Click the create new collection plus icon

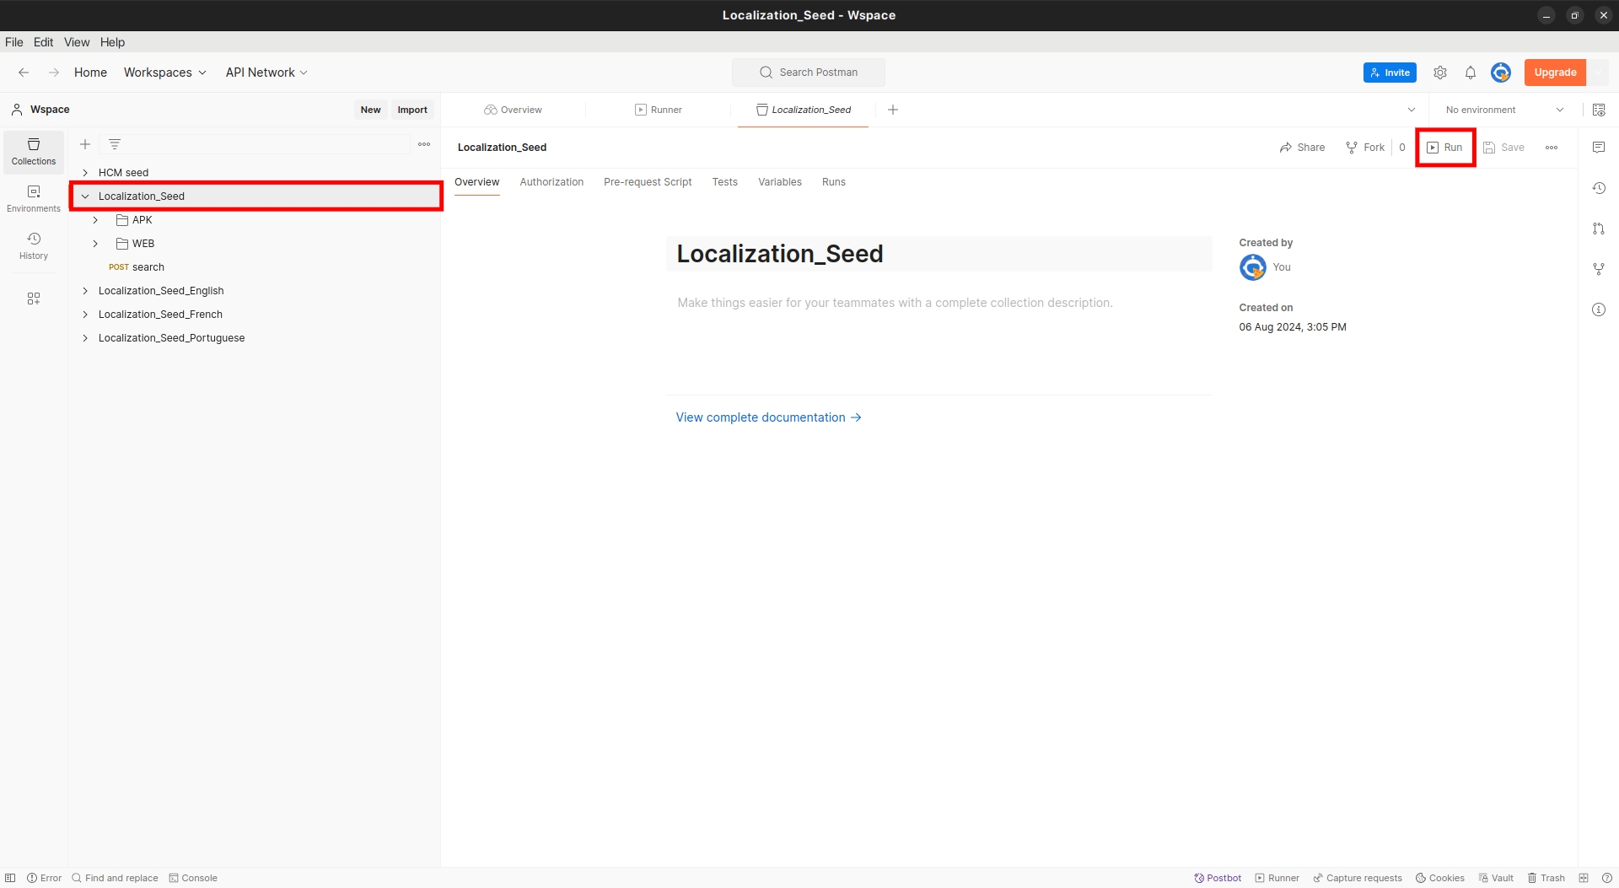tap(85, 144)
